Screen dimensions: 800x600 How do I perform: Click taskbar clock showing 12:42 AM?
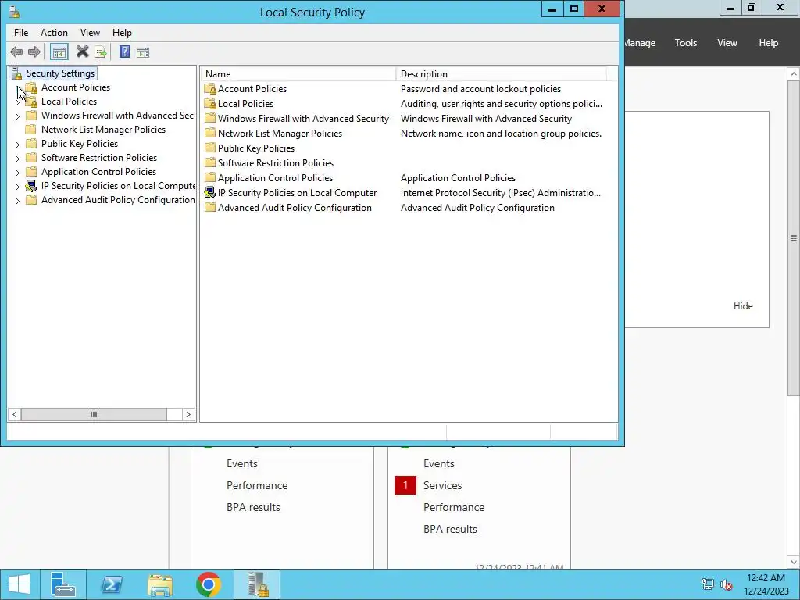pos(766,584)
